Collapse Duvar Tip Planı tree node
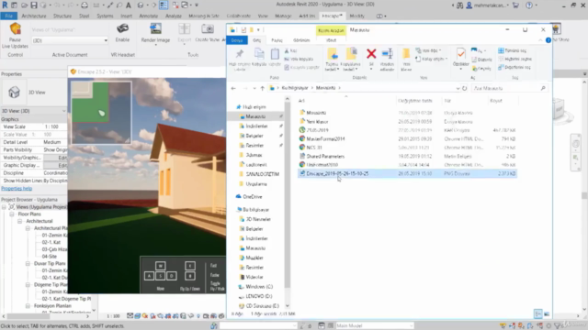Viewport: 588px width, 330px height. point(28,263)
